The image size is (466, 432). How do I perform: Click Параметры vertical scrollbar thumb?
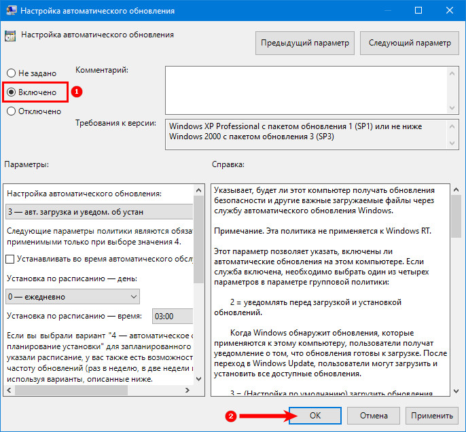(x=199, y=239)
